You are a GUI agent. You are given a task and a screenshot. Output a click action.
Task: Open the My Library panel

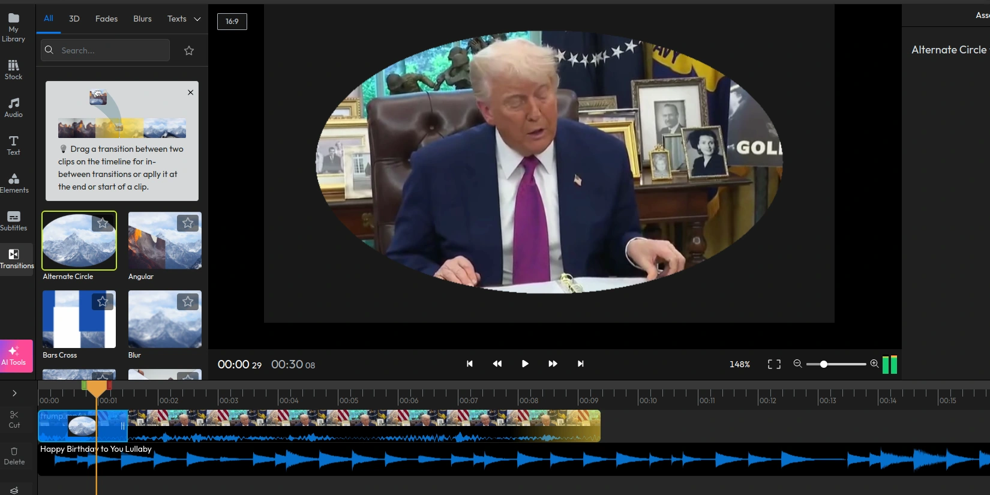[13, 28]
